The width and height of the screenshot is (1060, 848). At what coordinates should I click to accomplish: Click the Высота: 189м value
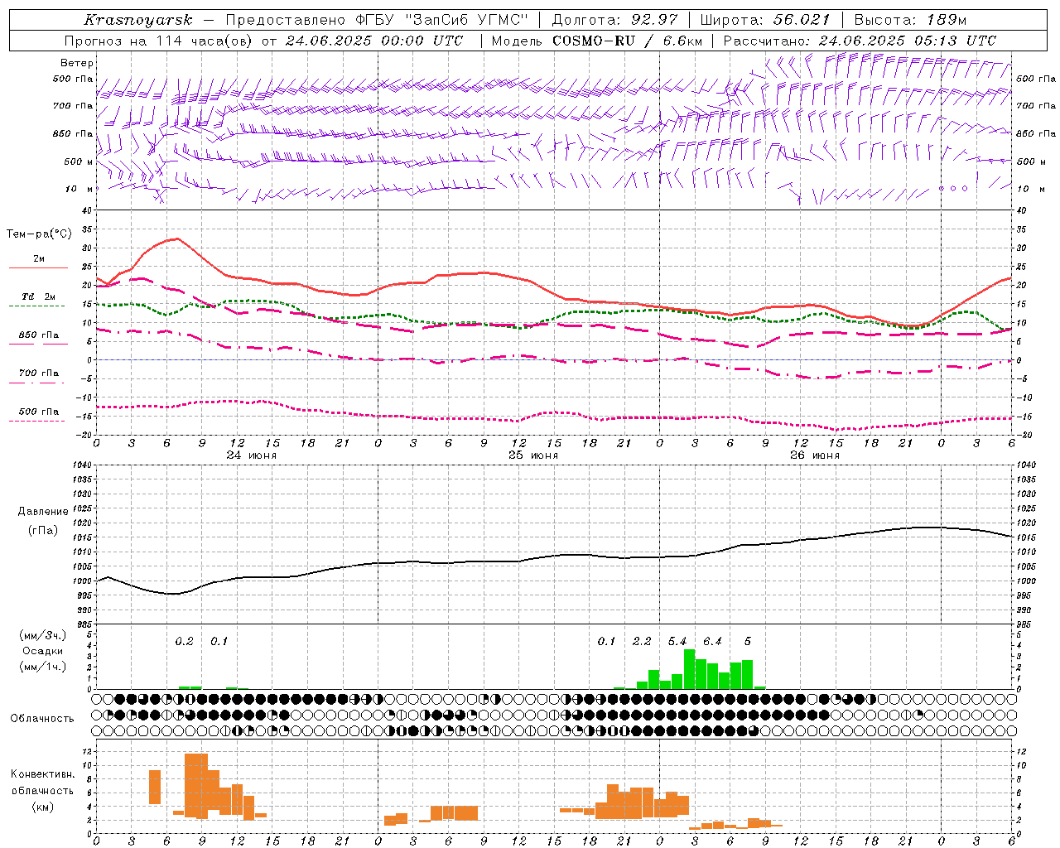[910, 20]
